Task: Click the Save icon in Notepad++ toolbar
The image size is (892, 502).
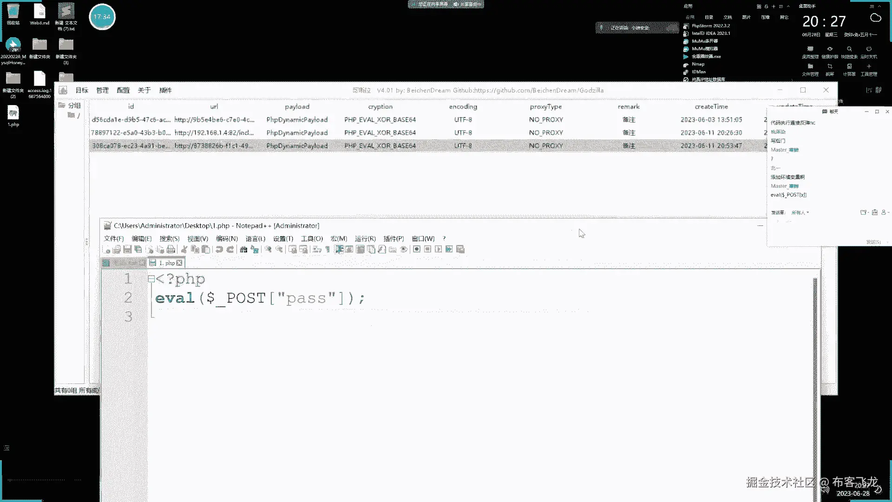Action: pos(127,250)
